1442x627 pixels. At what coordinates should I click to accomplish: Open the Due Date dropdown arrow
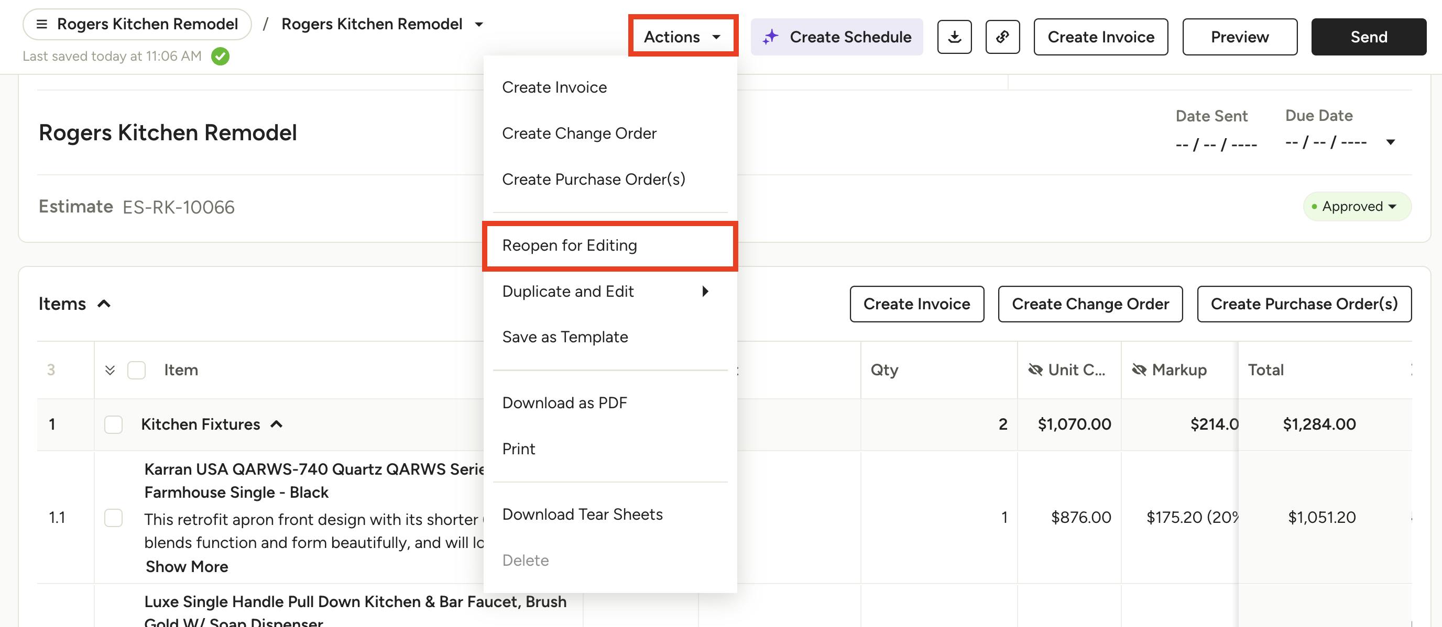[x=1391, y=142]
